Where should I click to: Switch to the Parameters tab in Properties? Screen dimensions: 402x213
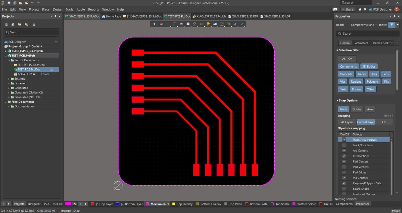(x=361, y=43)
